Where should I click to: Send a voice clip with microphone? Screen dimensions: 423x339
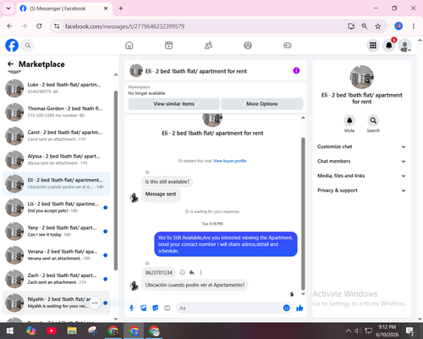pyautogui.click(x=131, y=308)
